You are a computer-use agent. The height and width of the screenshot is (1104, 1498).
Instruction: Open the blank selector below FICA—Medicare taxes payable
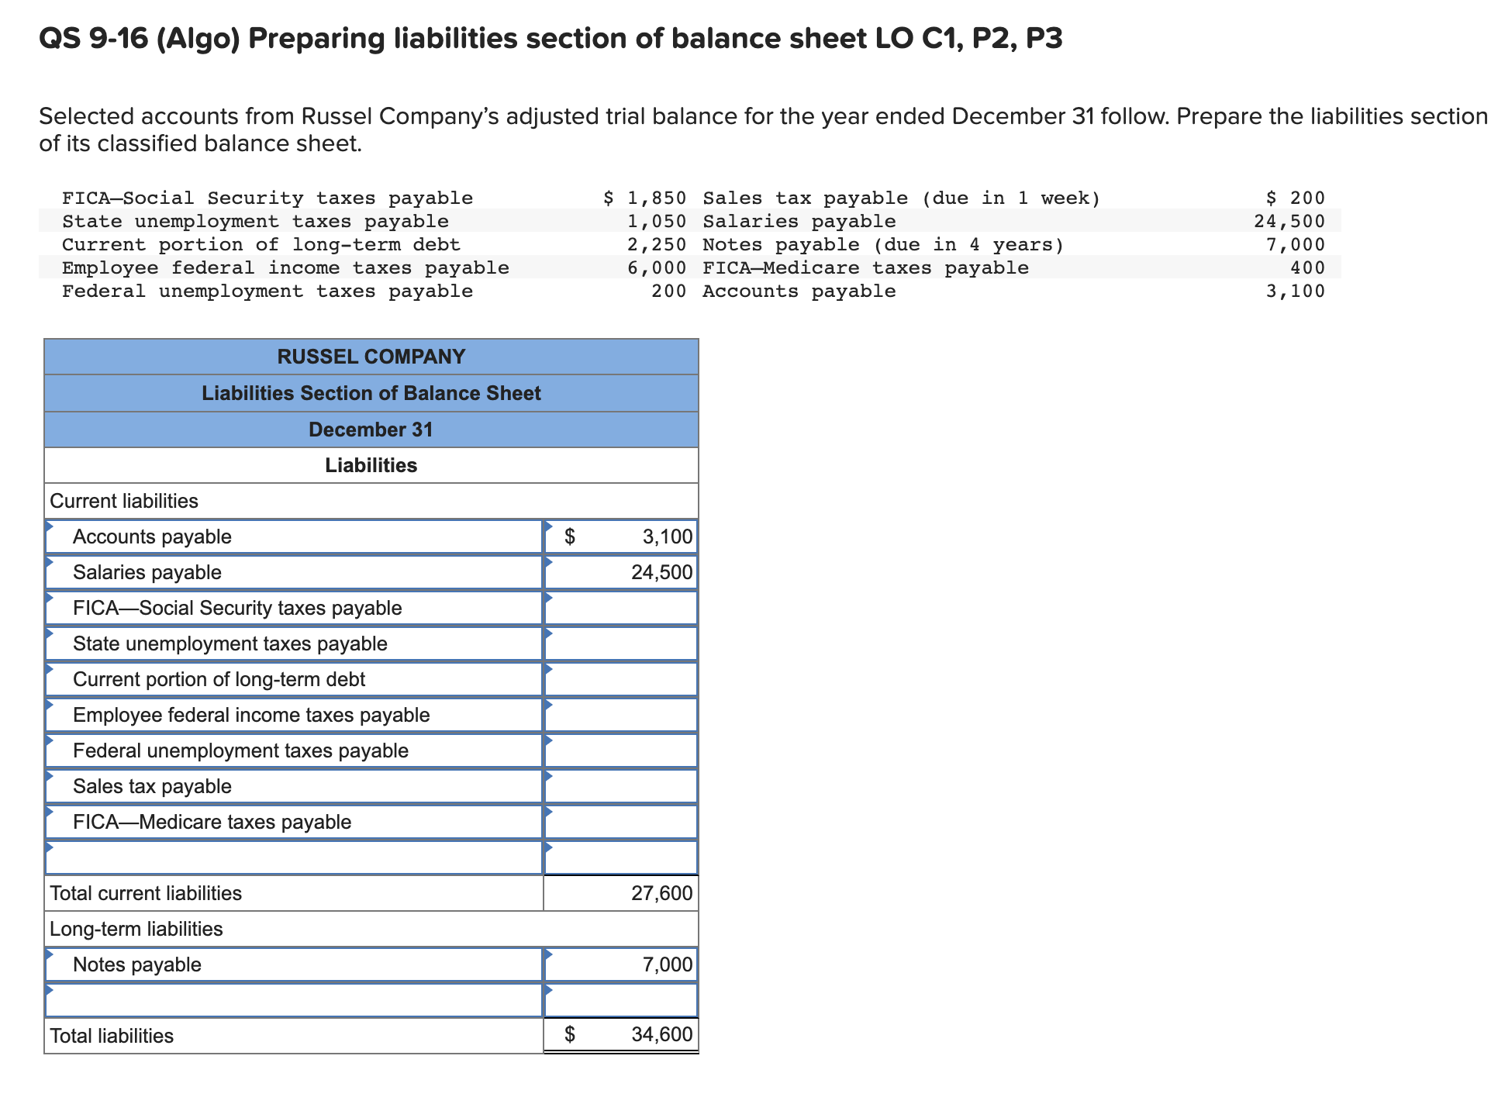click(295, 857)
